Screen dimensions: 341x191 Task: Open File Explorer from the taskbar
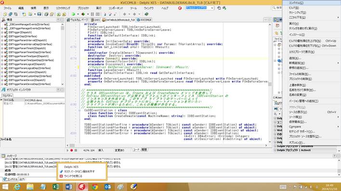click(30, 187)
